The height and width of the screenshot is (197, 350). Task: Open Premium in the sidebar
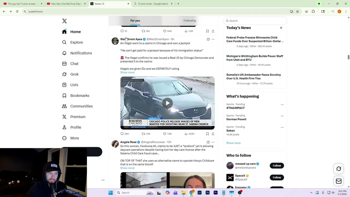click(74, 117)
